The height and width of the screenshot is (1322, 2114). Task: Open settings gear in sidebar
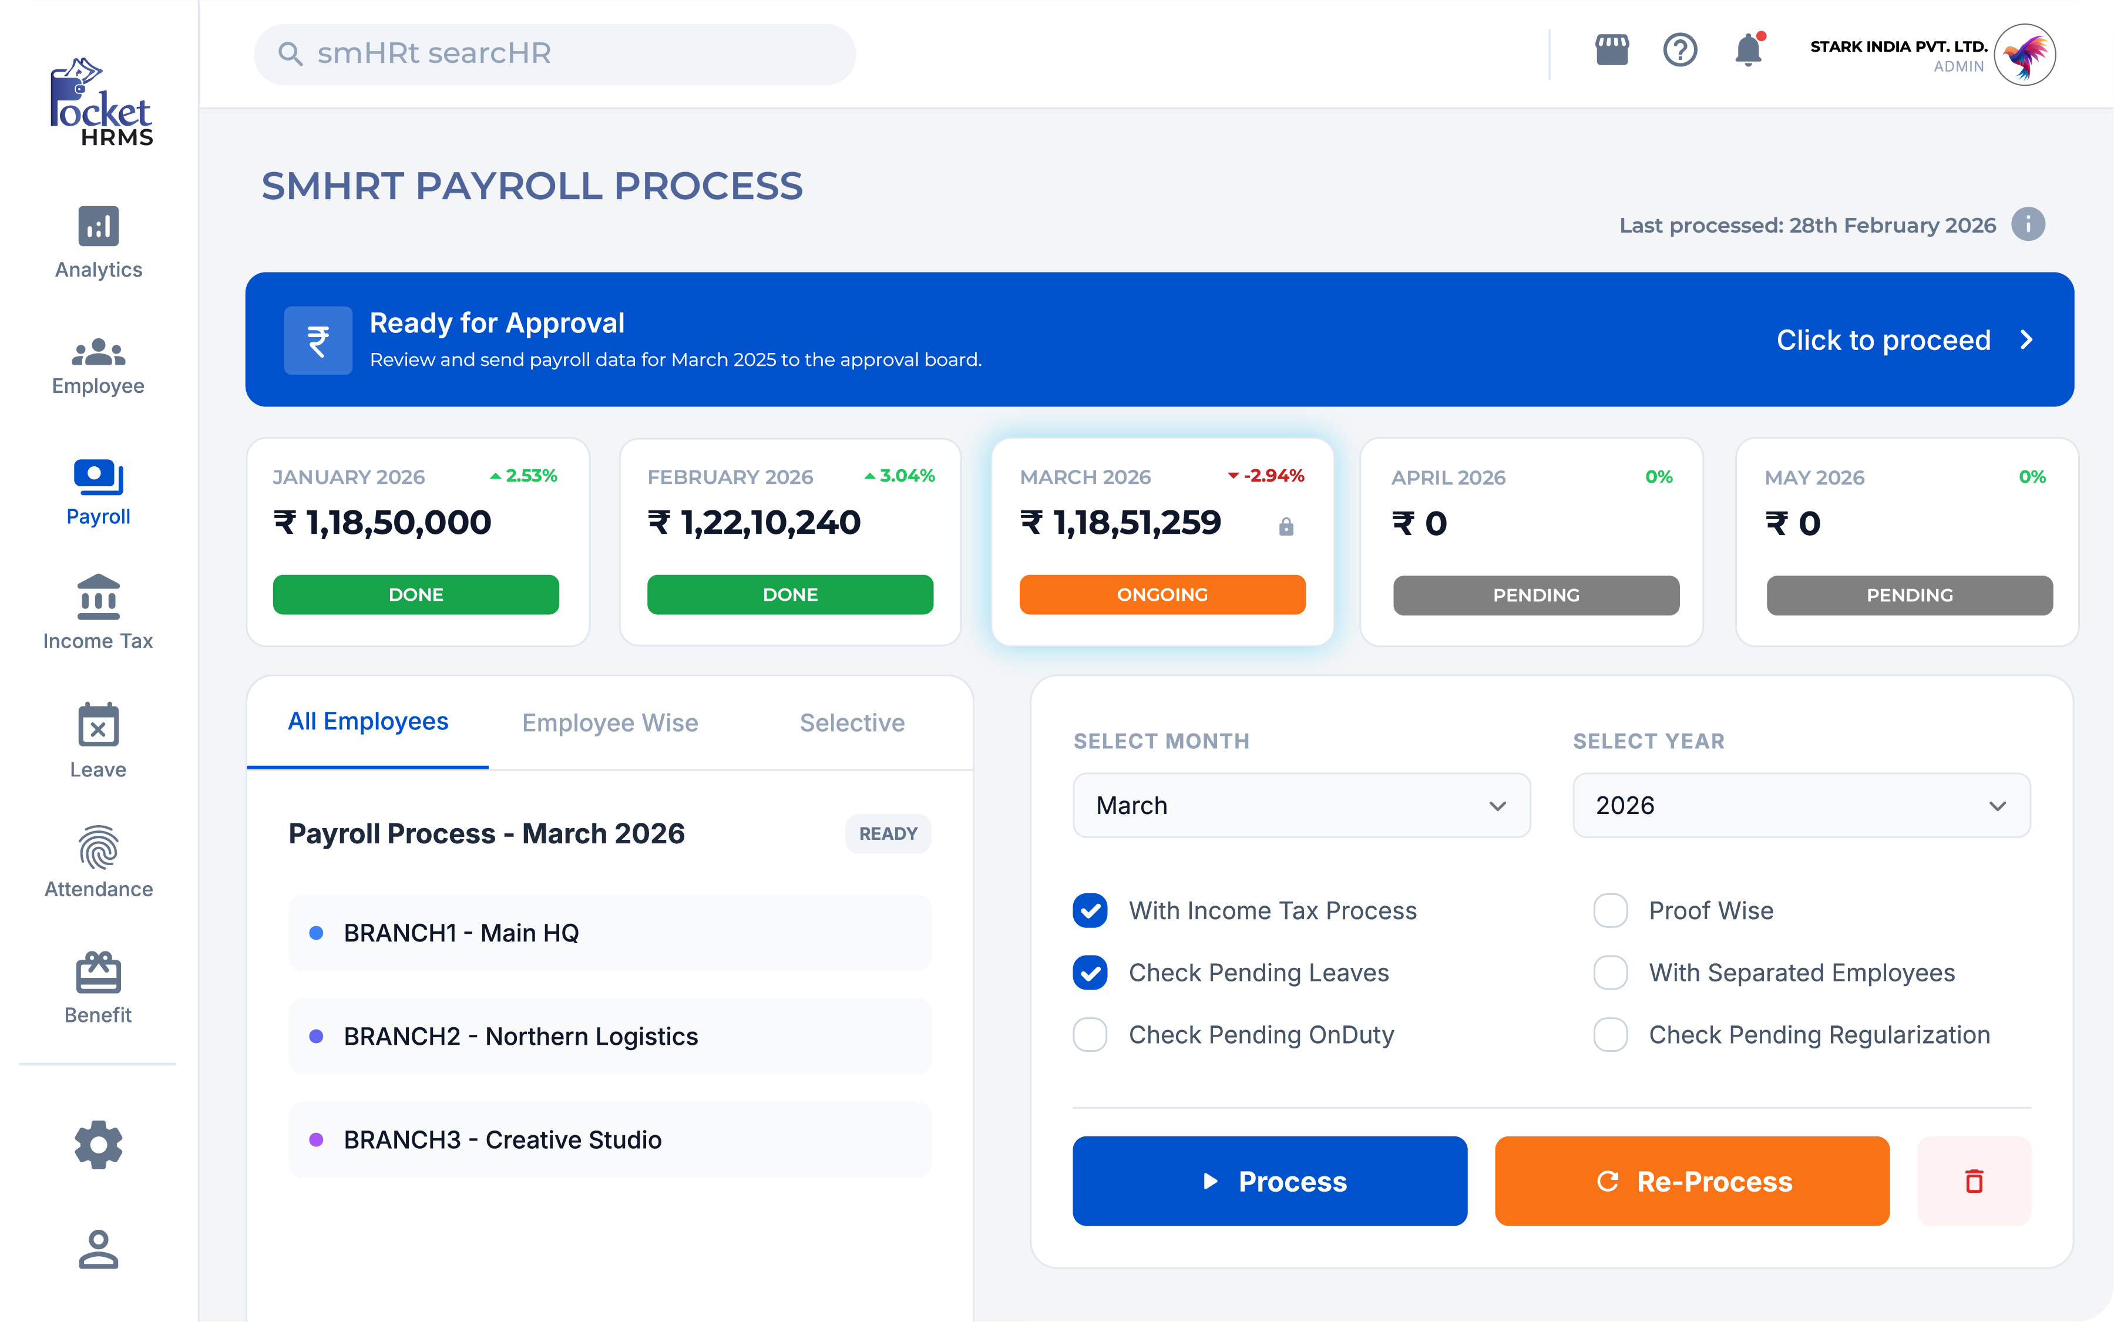click(x=98, y=1145)
